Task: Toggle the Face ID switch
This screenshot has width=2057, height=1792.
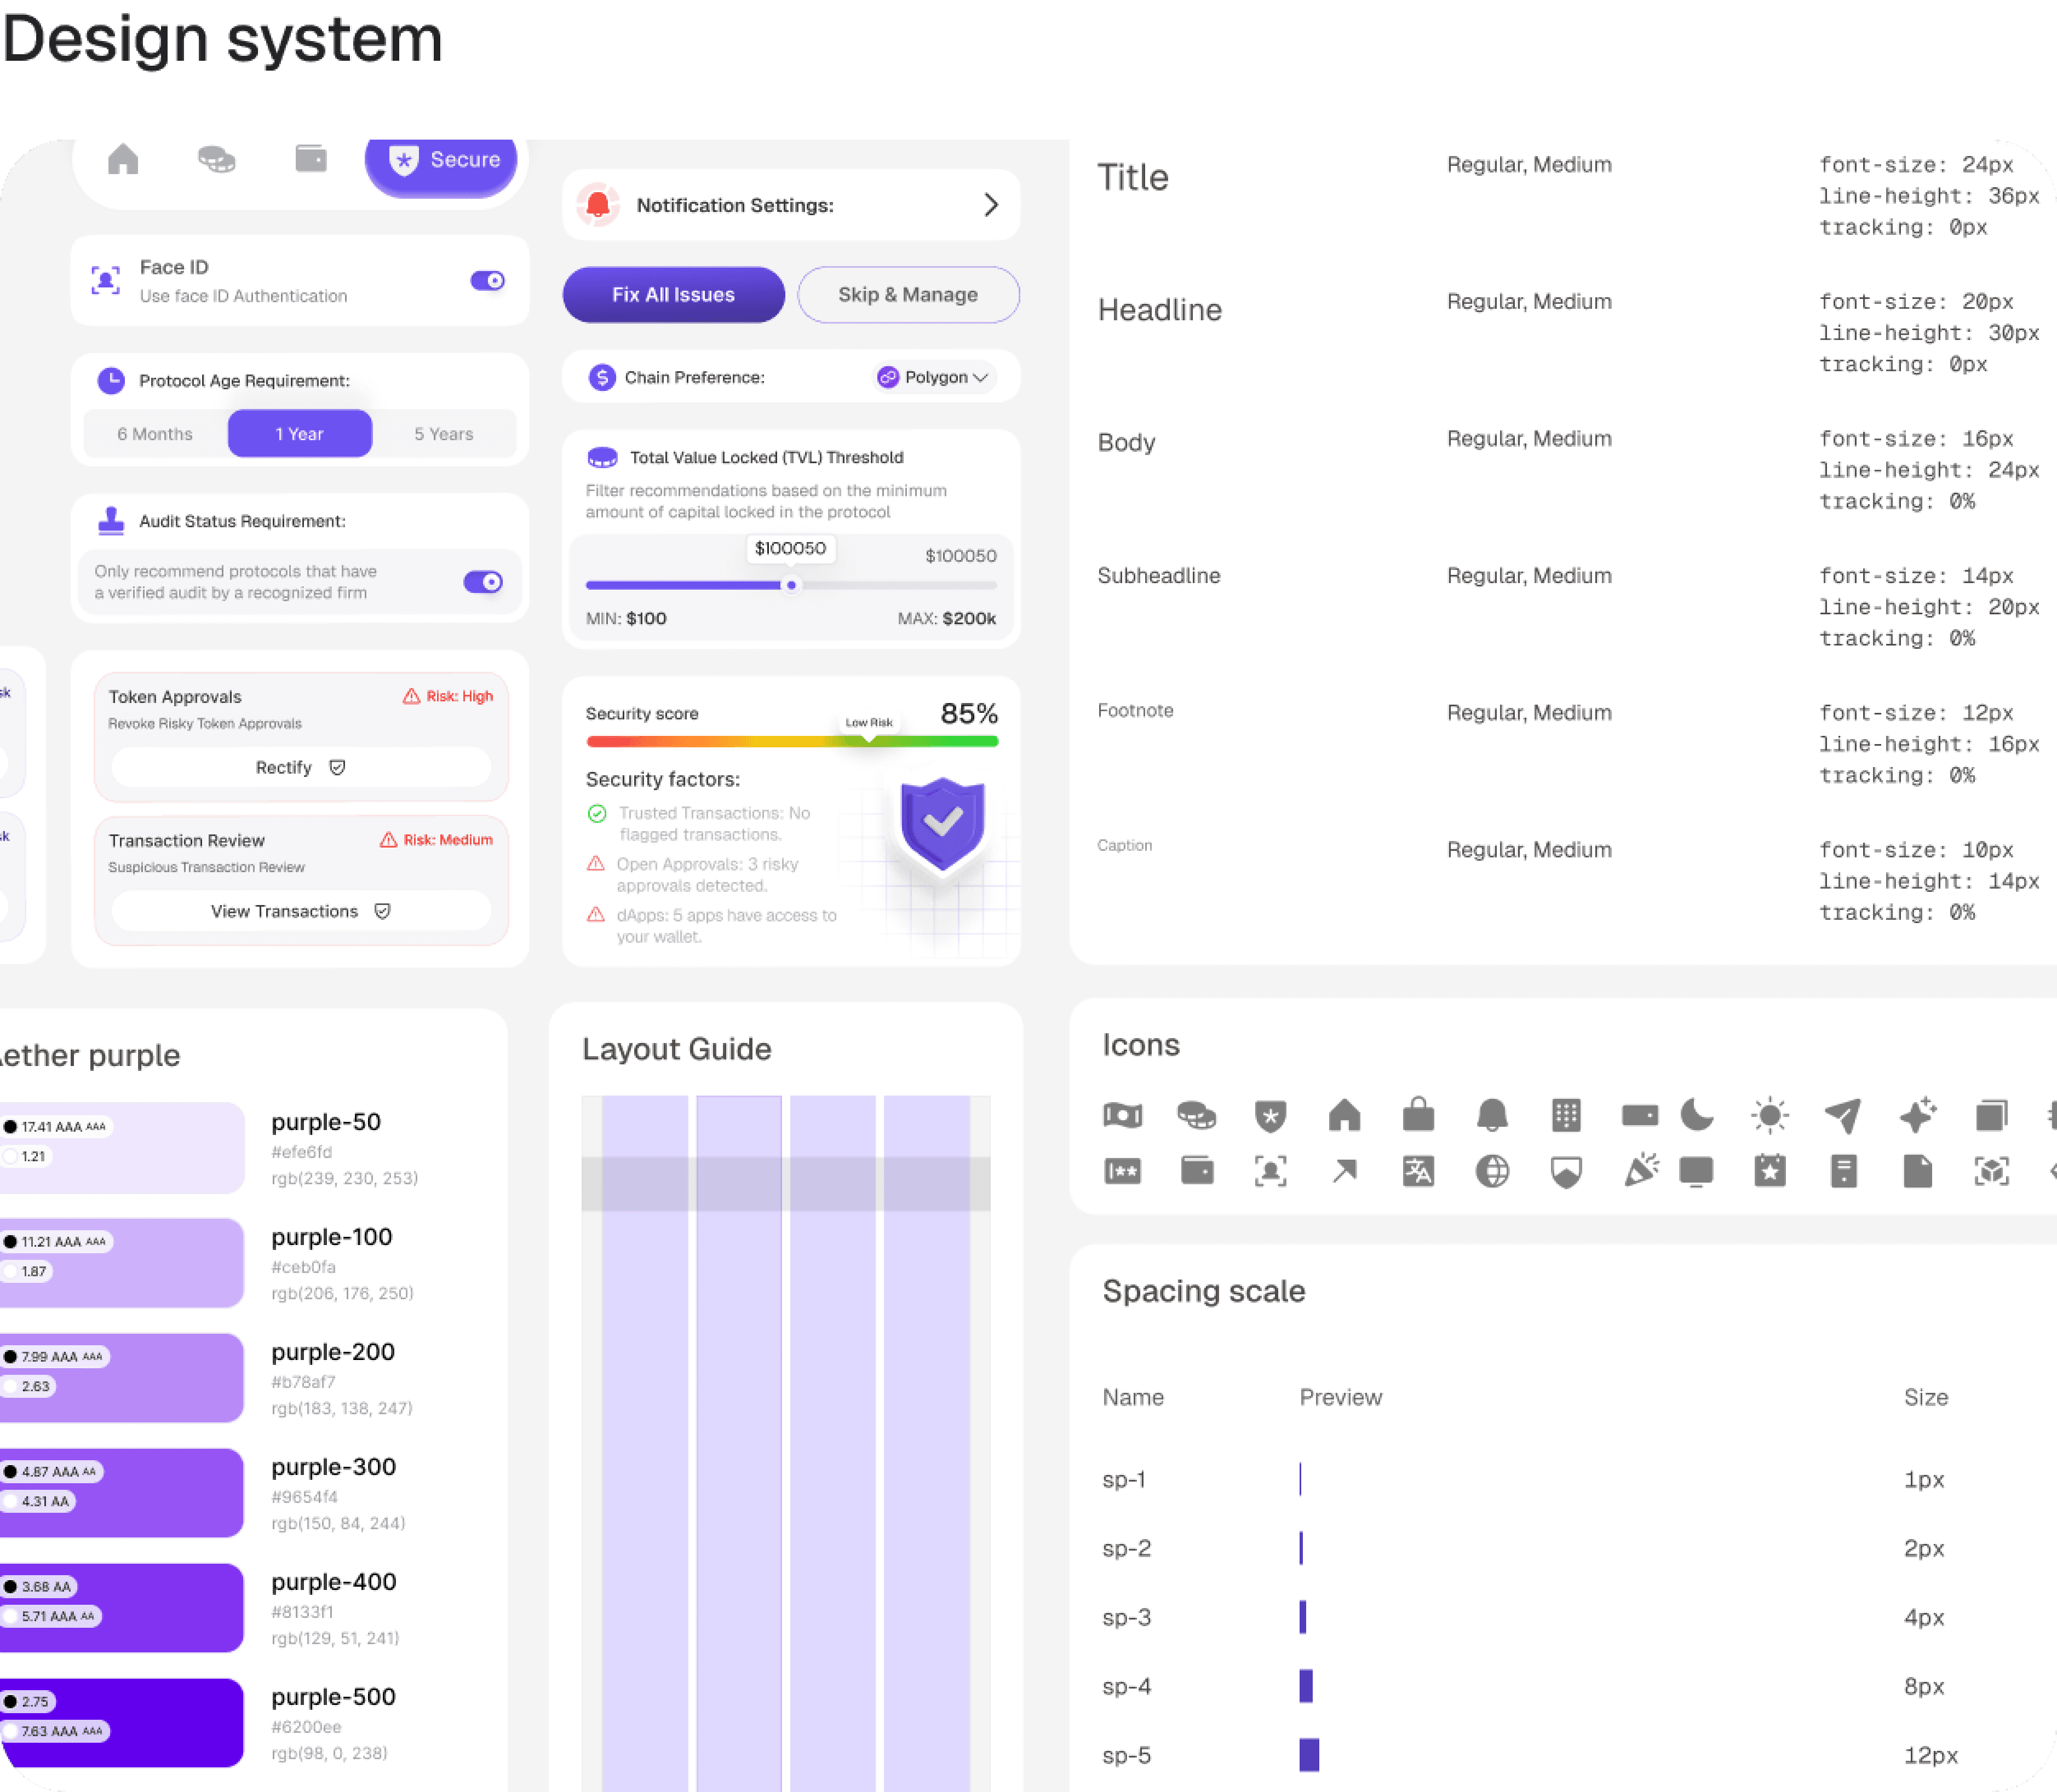Action: [488, 281]
